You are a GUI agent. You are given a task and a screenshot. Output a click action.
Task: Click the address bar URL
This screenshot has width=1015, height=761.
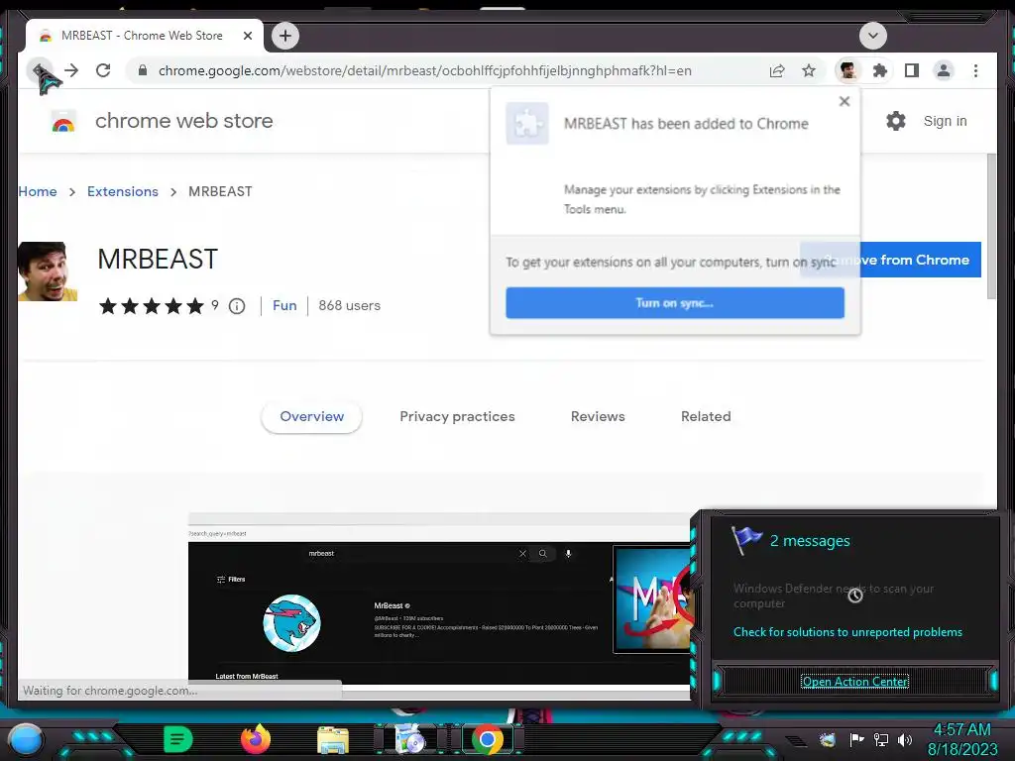[424, 70]
